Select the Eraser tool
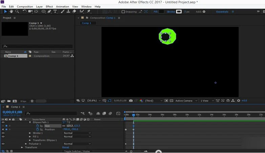The height and width of the screenshot is (153, 265). [74, 11]
